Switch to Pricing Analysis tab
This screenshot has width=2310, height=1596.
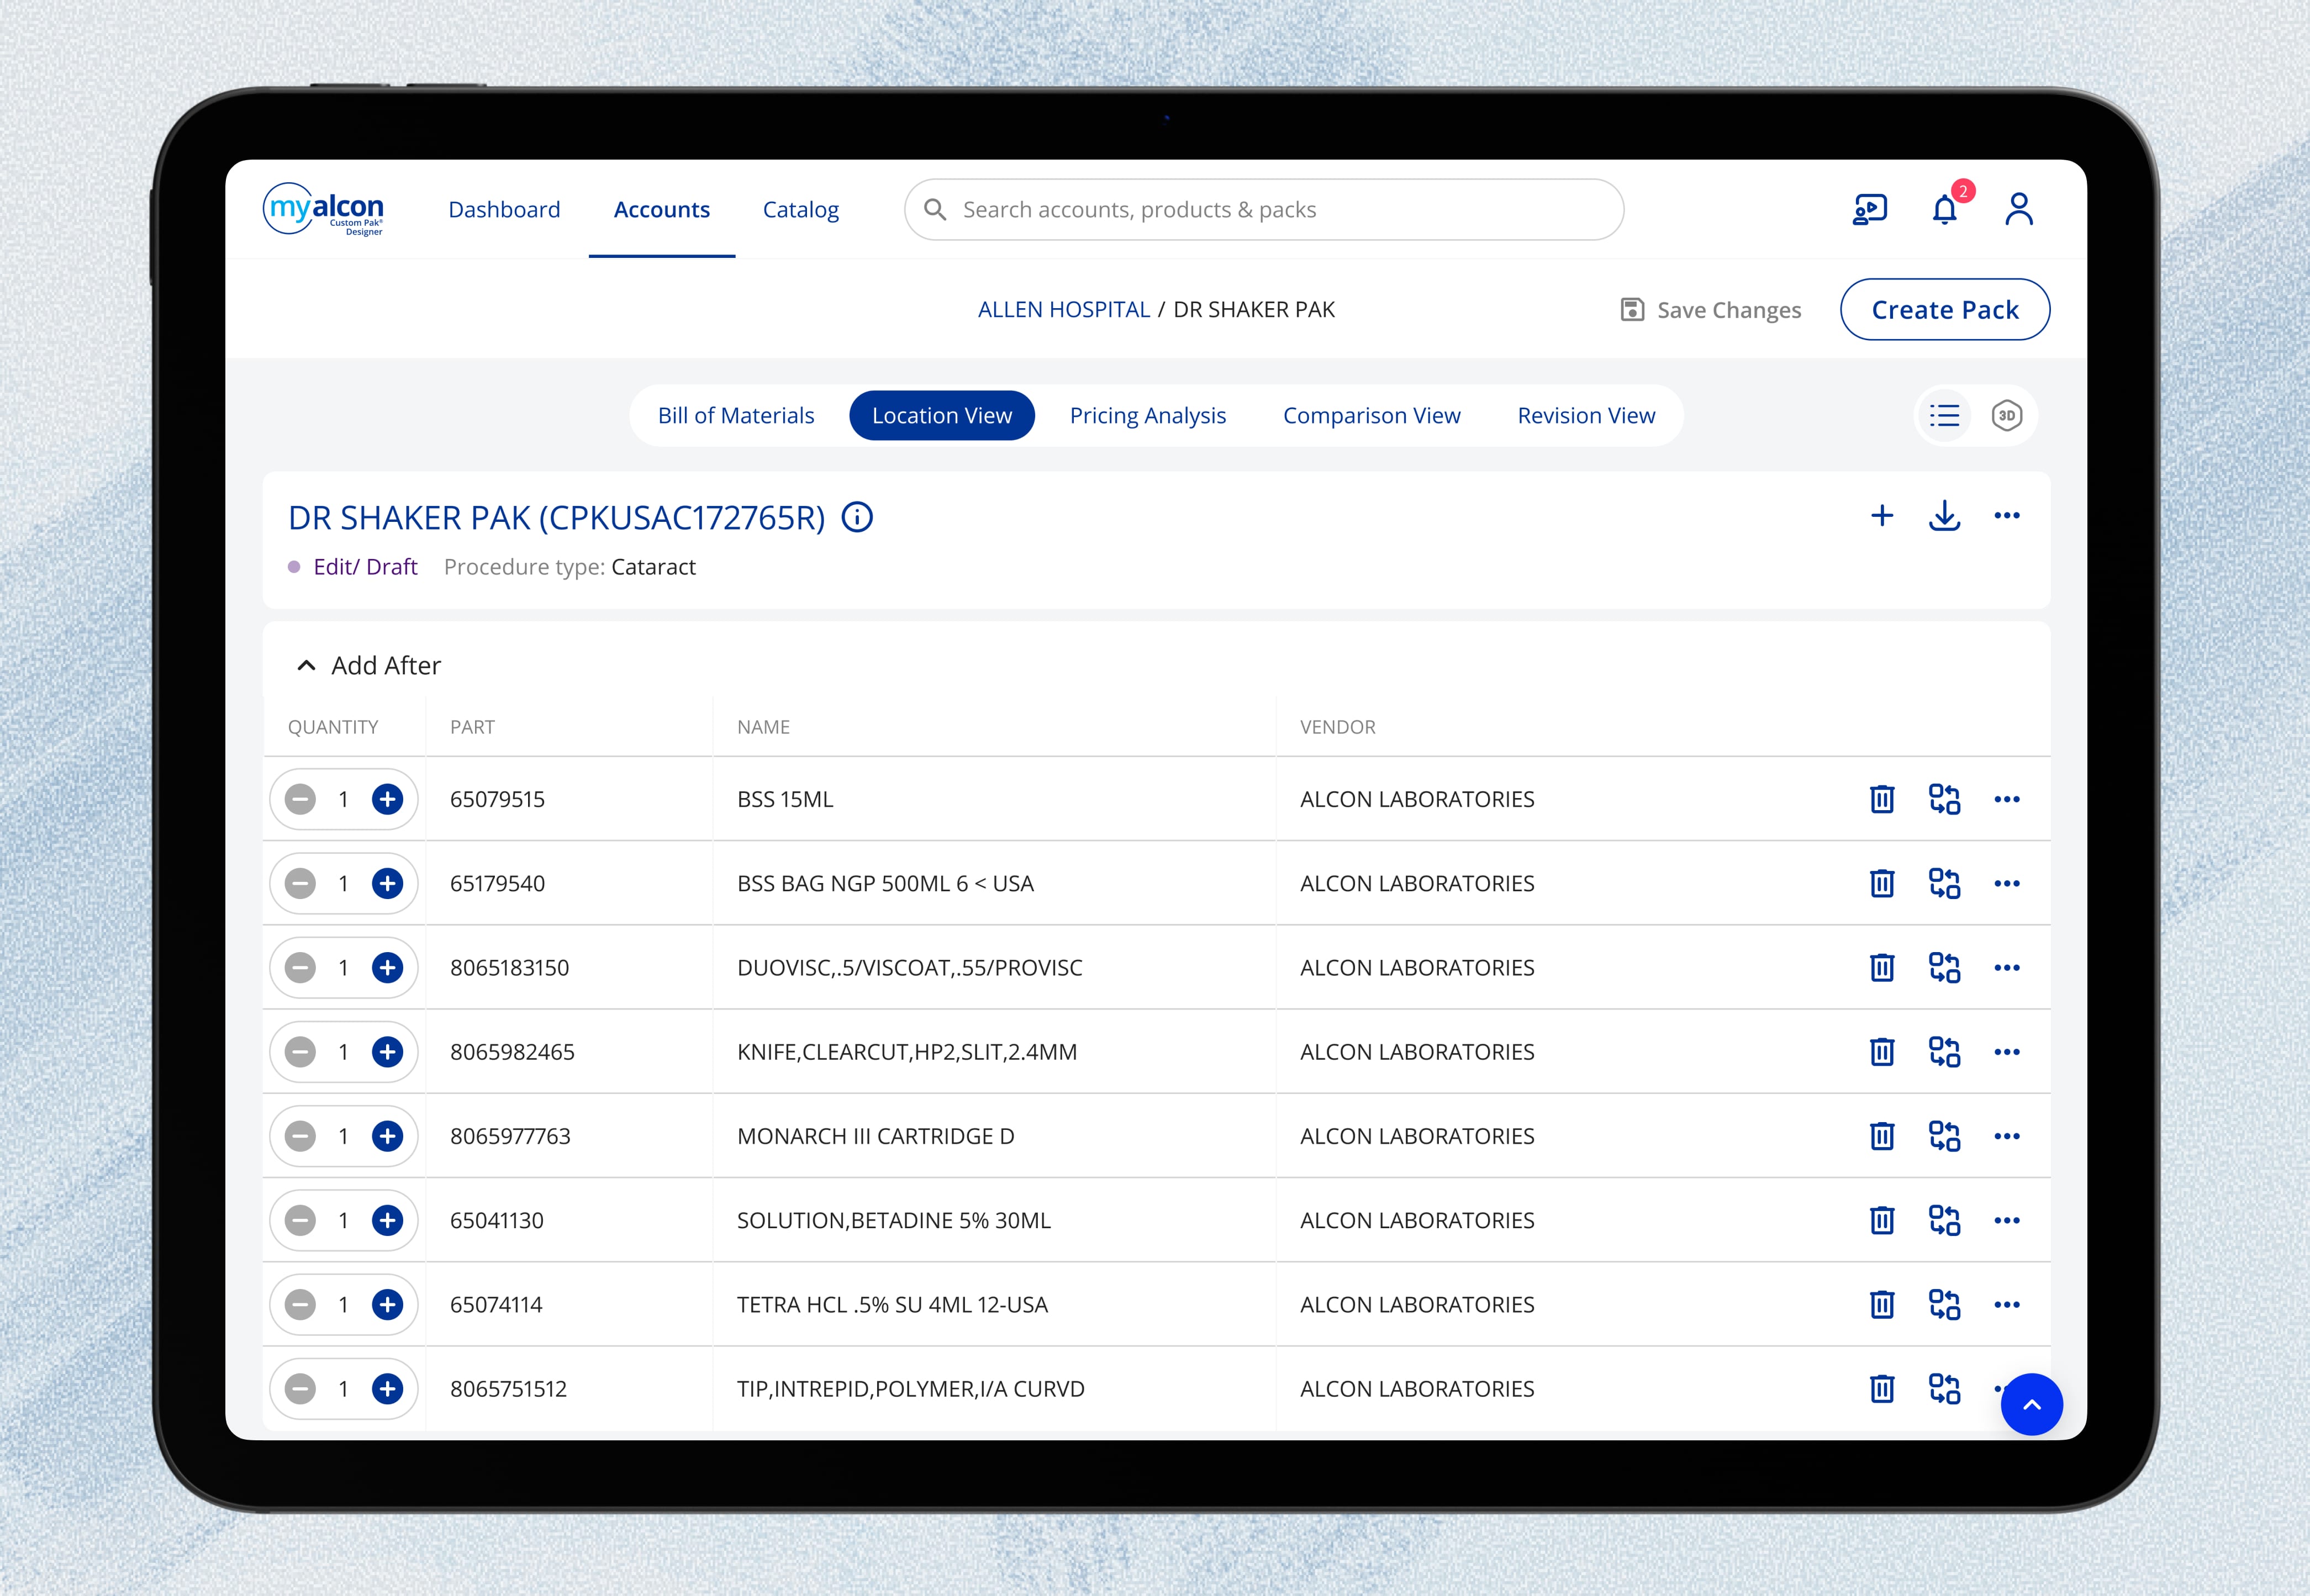point(1148,415)
